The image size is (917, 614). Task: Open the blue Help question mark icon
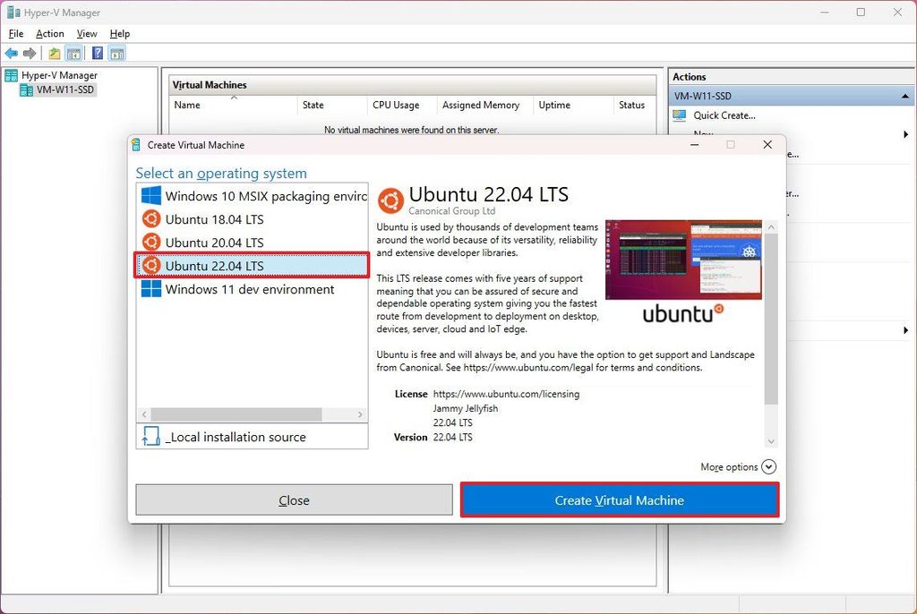click(x=98, y=54)
